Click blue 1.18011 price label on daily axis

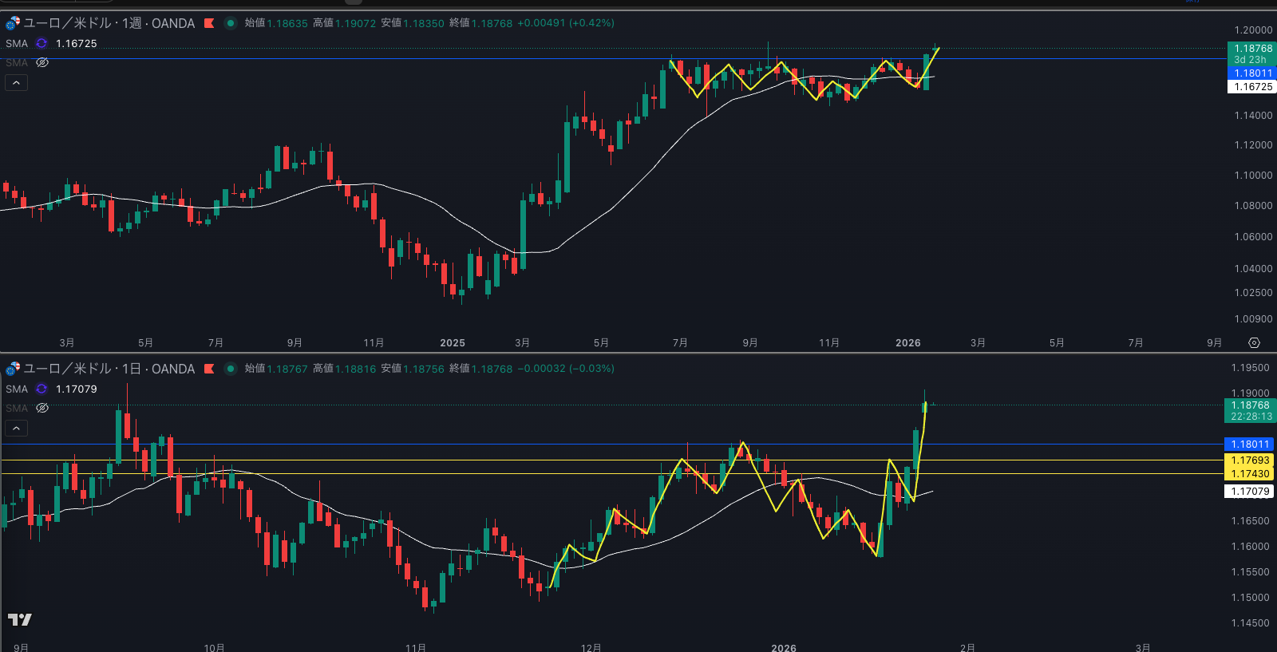[x=1249, y=445]
